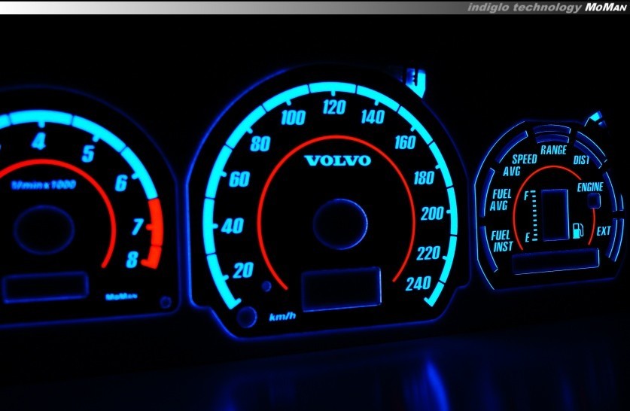
Task: Click the number 8 on the tachometer
Action: point(132,260)
